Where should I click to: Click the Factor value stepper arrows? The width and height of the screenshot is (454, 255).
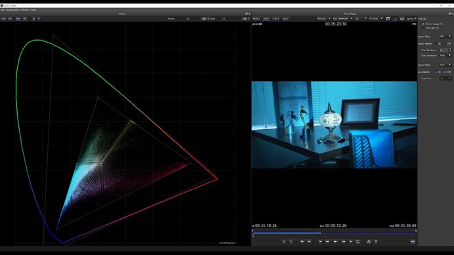click(208, 19)
